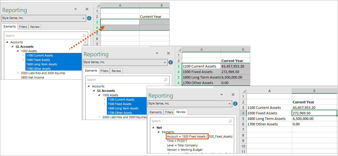
Task: Select the Elements tab in the front pane
Action: pyautogui.click(x=156, y=112)
